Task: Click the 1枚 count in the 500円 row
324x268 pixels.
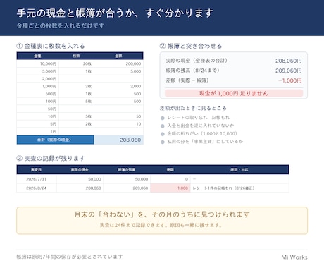Action: point(76,94)
